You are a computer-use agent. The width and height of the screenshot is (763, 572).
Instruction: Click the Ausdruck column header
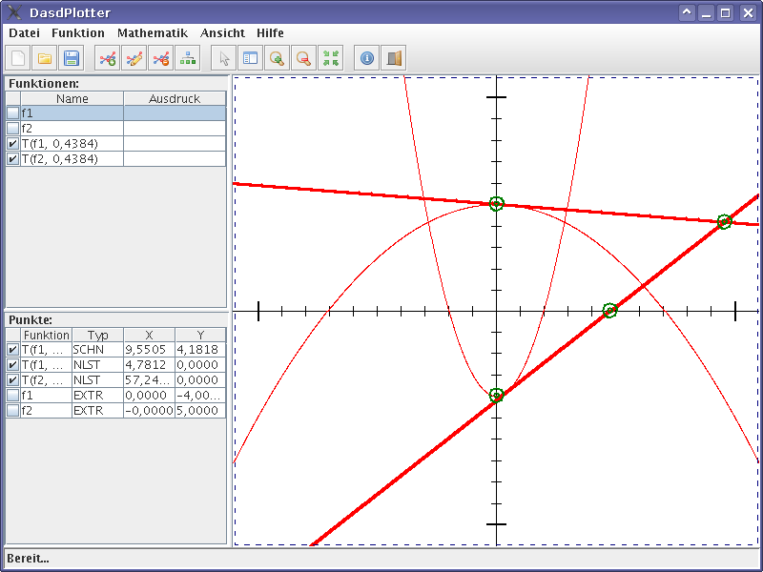click(x=175, y=99)
